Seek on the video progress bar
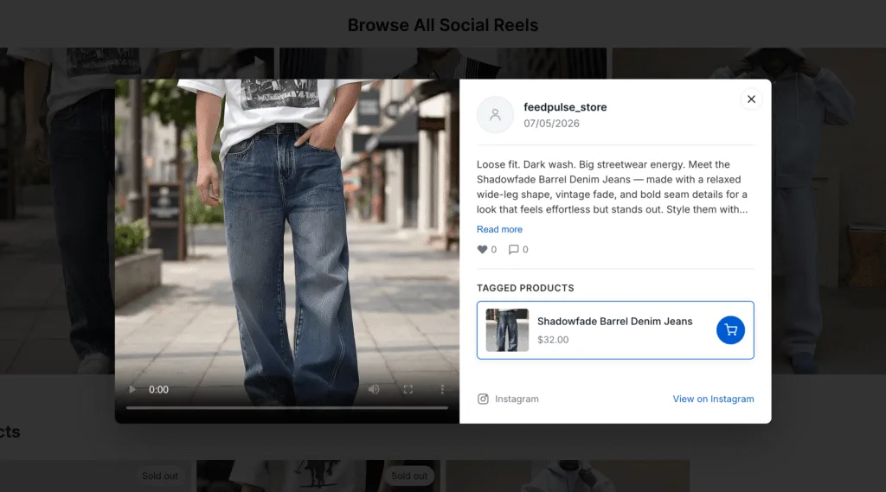 pos(287,407)
